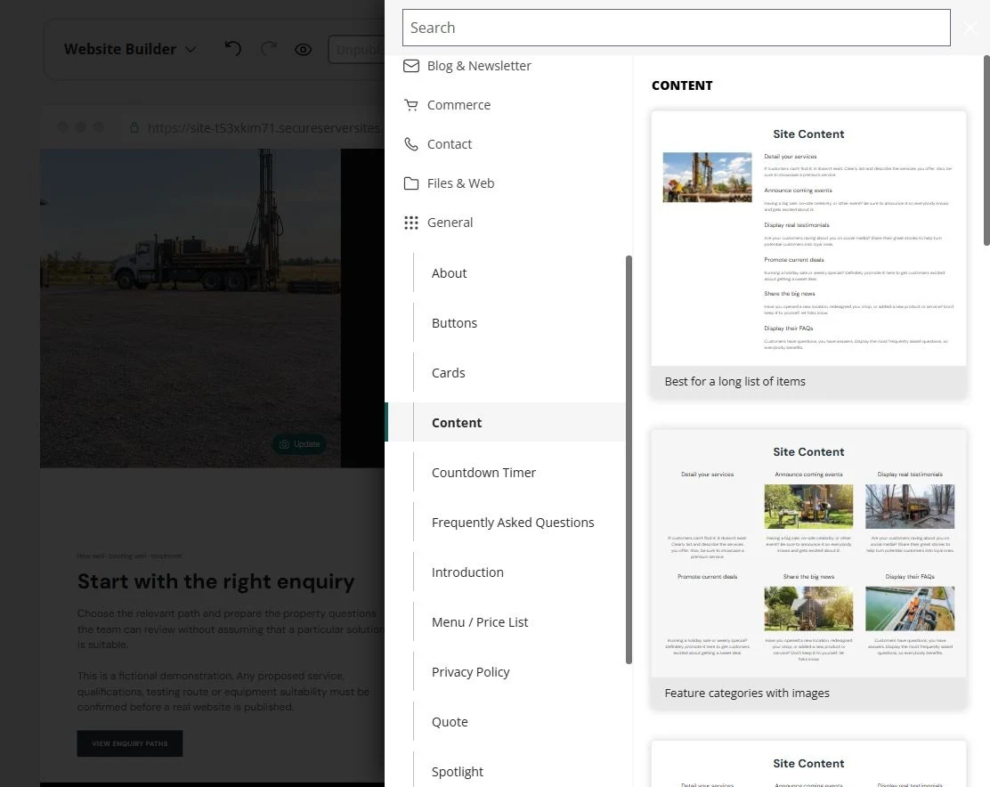Click the Blog & Newsletter envelope icon
This screenshot has width=990, height=787.
pos(411,66)
